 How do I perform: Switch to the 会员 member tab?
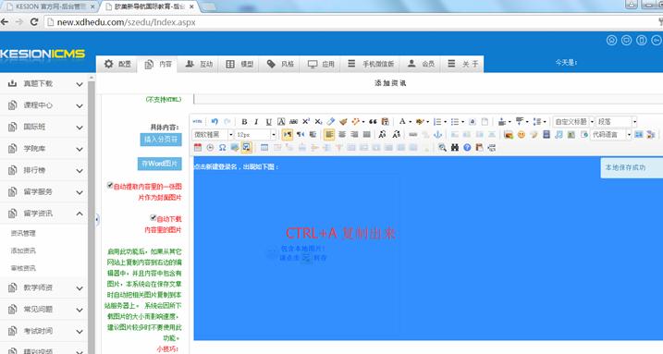[x=421, y=64]
